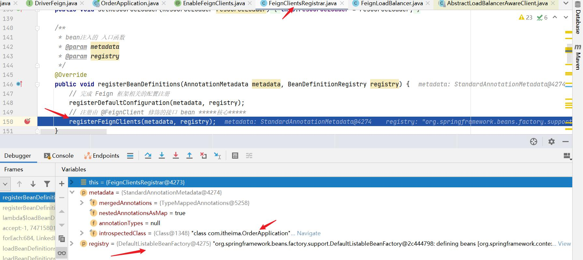Viewport: 583px width, 260px height.
Task: Click registerFeignClients call on line 150
Action: tap(142, 122)
